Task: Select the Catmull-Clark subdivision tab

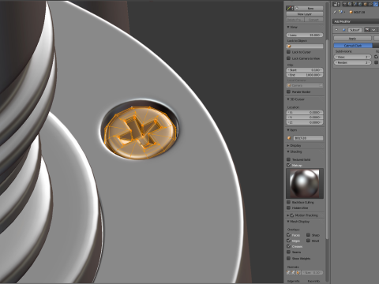Action: point(353,46)
